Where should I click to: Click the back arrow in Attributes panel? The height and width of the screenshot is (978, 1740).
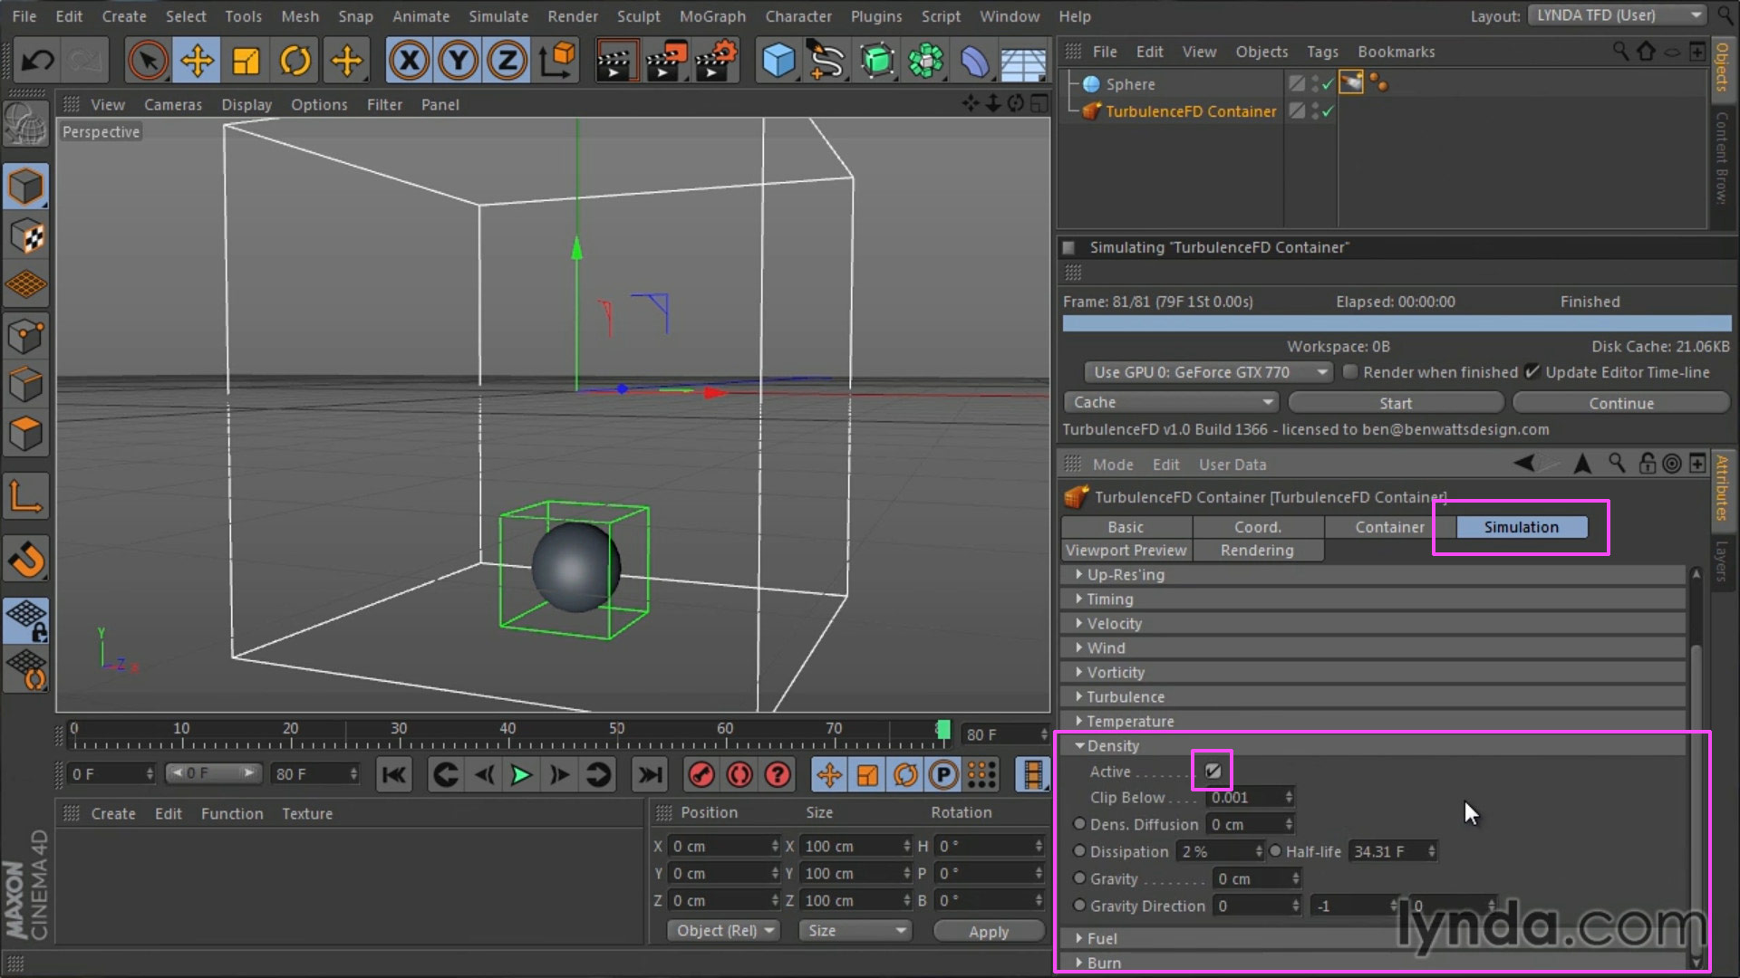(x=1524, y=464)
